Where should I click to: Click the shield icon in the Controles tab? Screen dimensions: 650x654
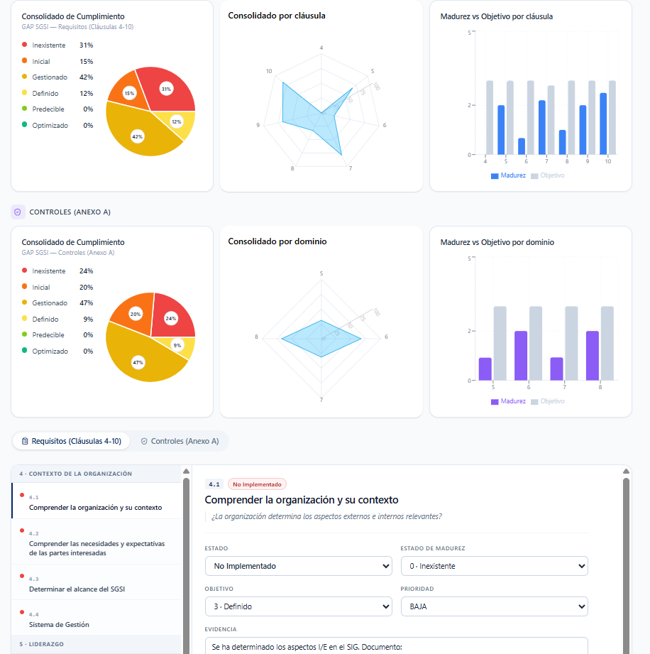[144, 441]
